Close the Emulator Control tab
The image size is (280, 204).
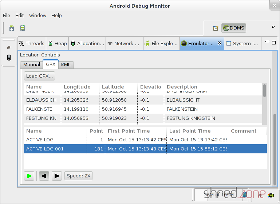(x=220, y=43)
